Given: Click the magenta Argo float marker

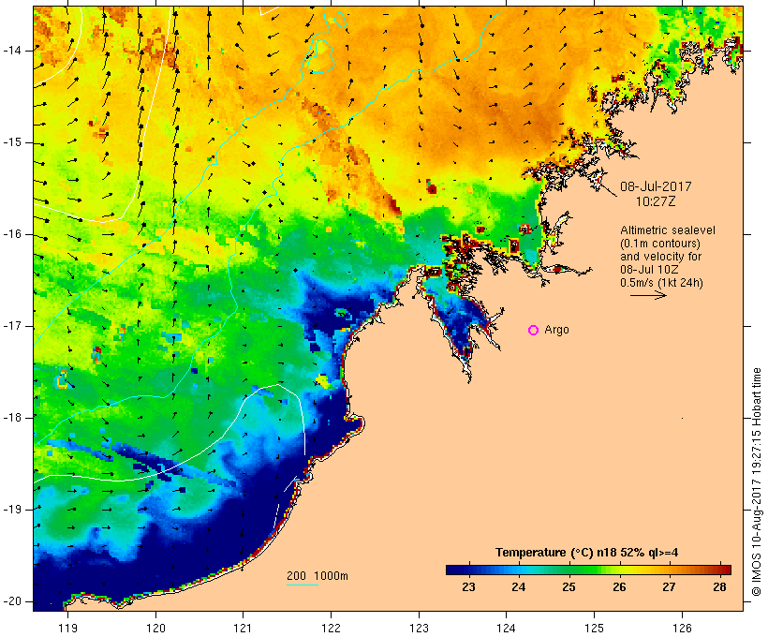Looking at the screenshot, I should [x=534, y=331].
